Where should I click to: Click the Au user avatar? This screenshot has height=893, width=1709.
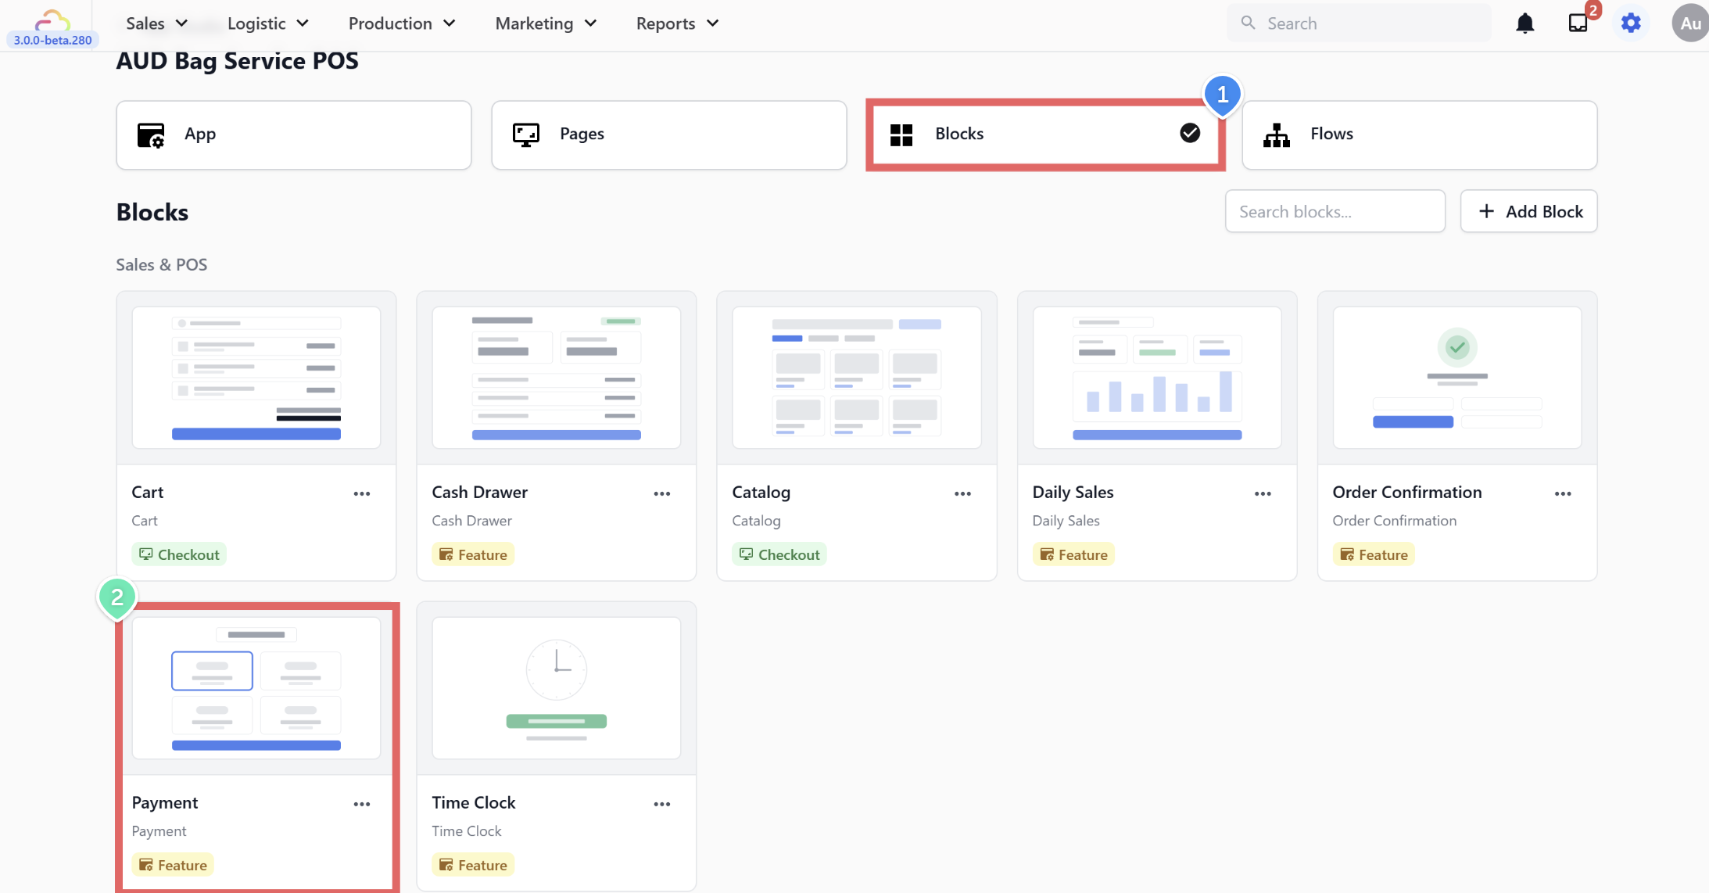(x=1690, y=23)
